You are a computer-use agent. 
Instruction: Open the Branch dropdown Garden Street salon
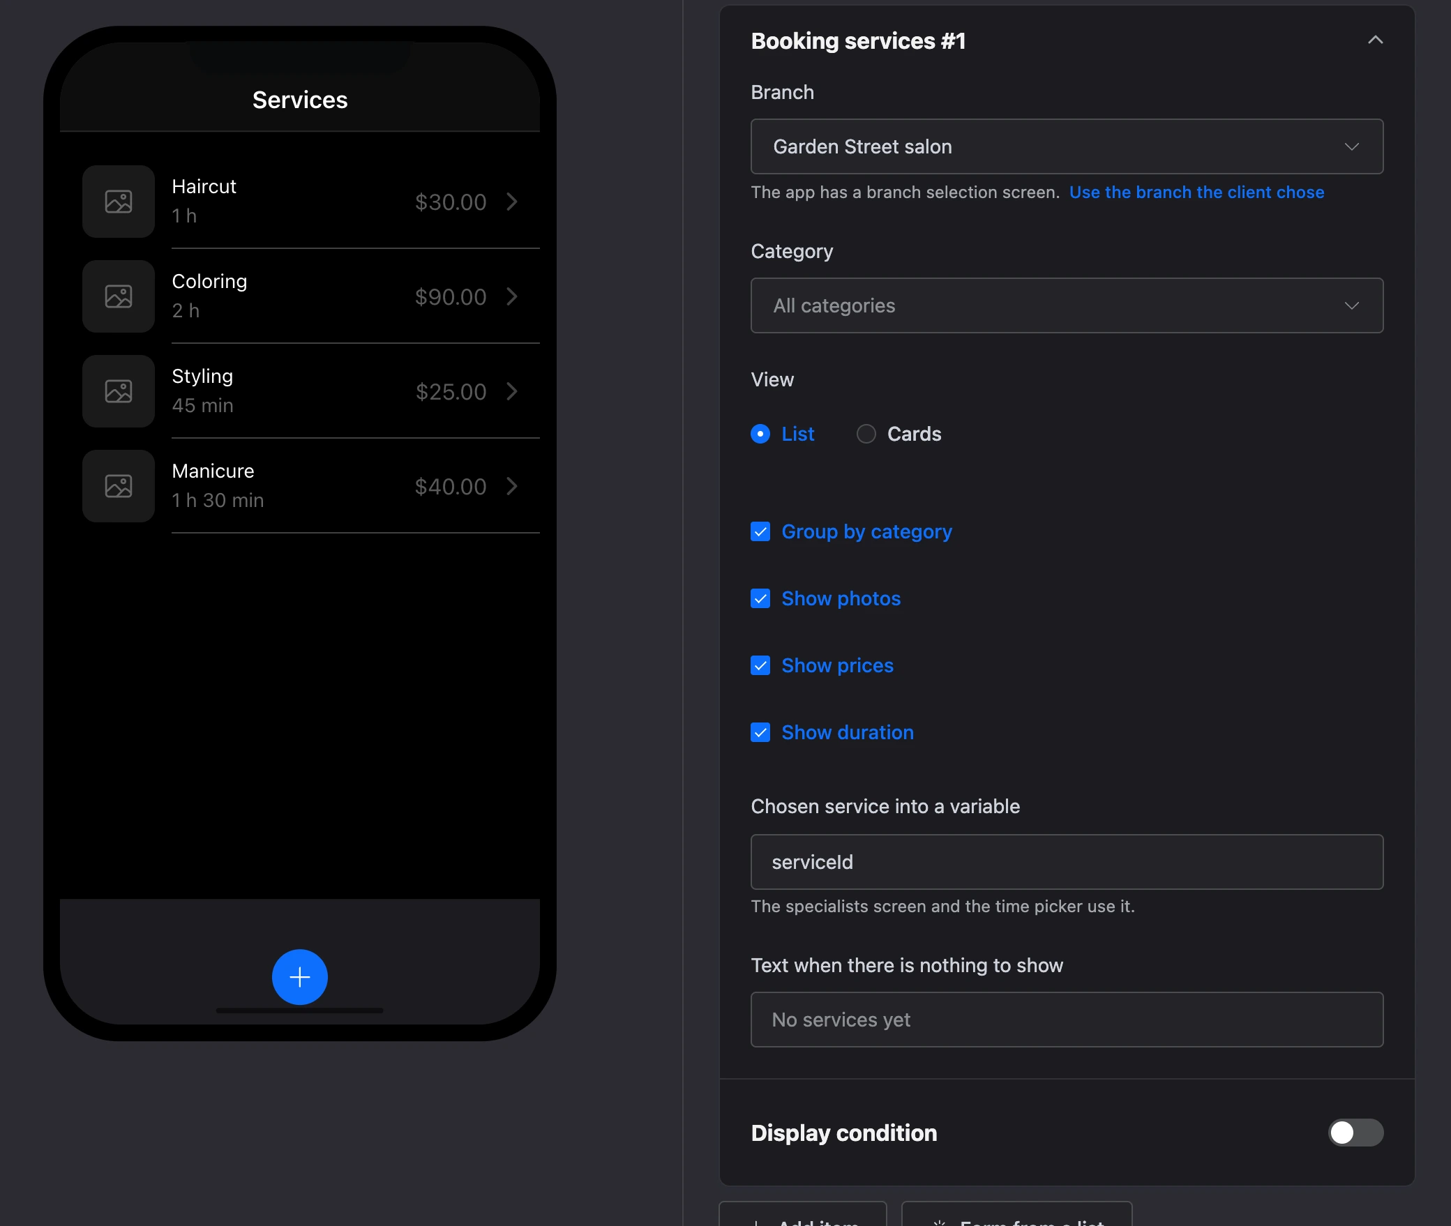tap(1067, 146)
